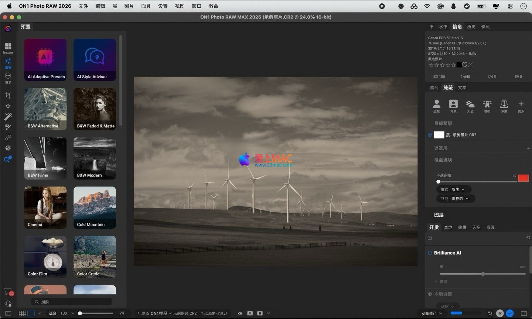Click the blue checkmark apply button

tap(510, 313)
